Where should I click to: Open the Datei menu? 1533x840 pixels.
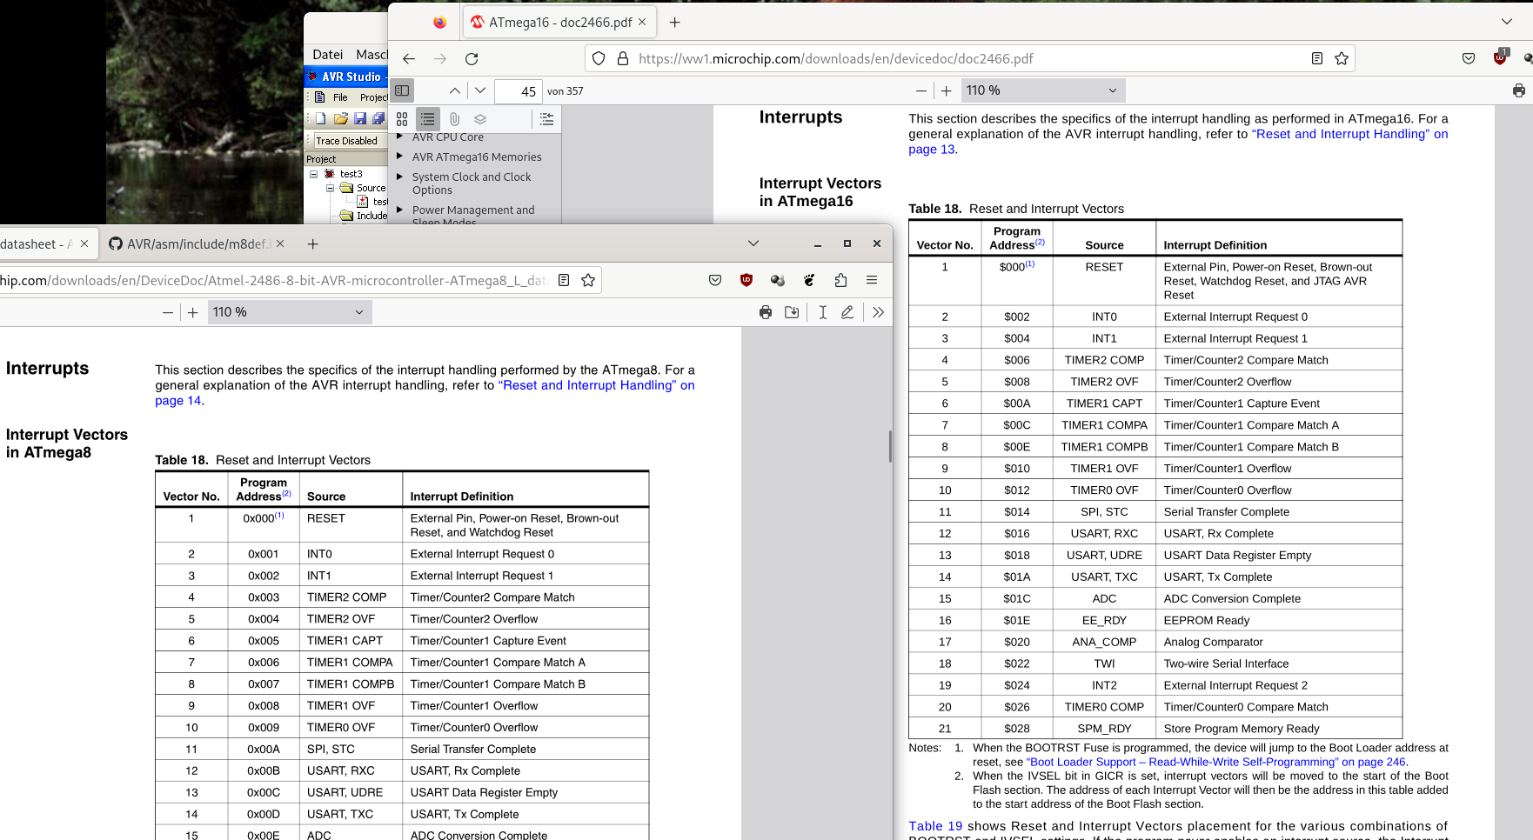click(x=328, y=54)
